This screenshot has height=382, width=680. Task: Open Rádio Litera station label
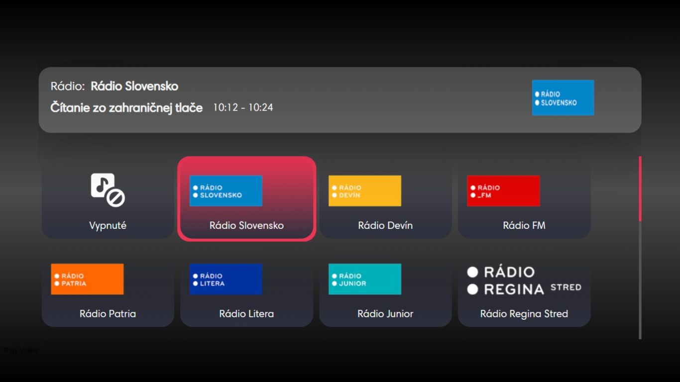(246, 314)
